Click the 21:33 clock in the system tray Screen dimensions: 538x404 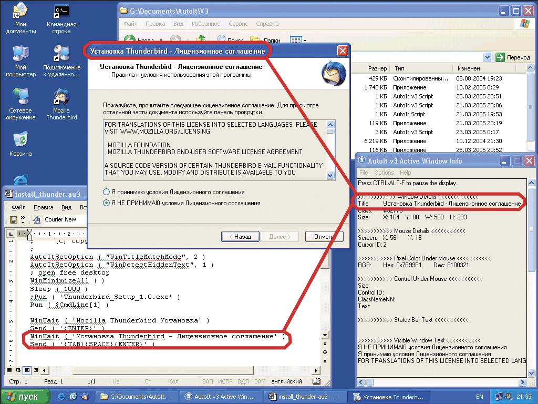coord(524,397)
